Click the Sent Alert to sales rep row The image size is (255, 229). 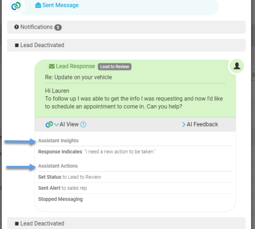coord(135,188)
